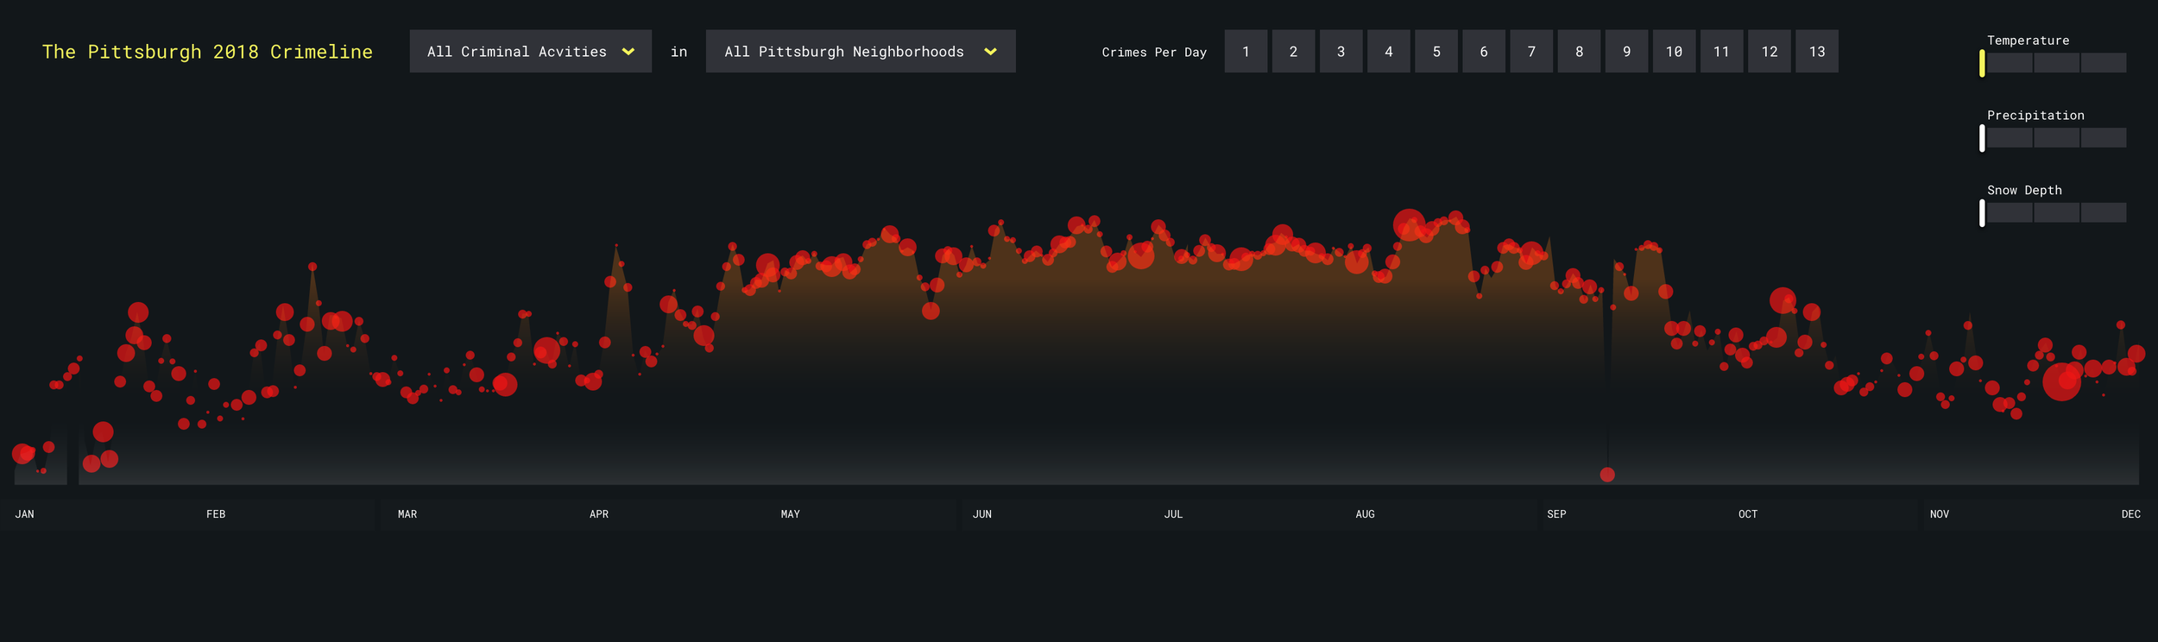The width and height of the screenshot is (2158, 642).
Task: Select crimes per day value 1
Action: [1246, 51]
